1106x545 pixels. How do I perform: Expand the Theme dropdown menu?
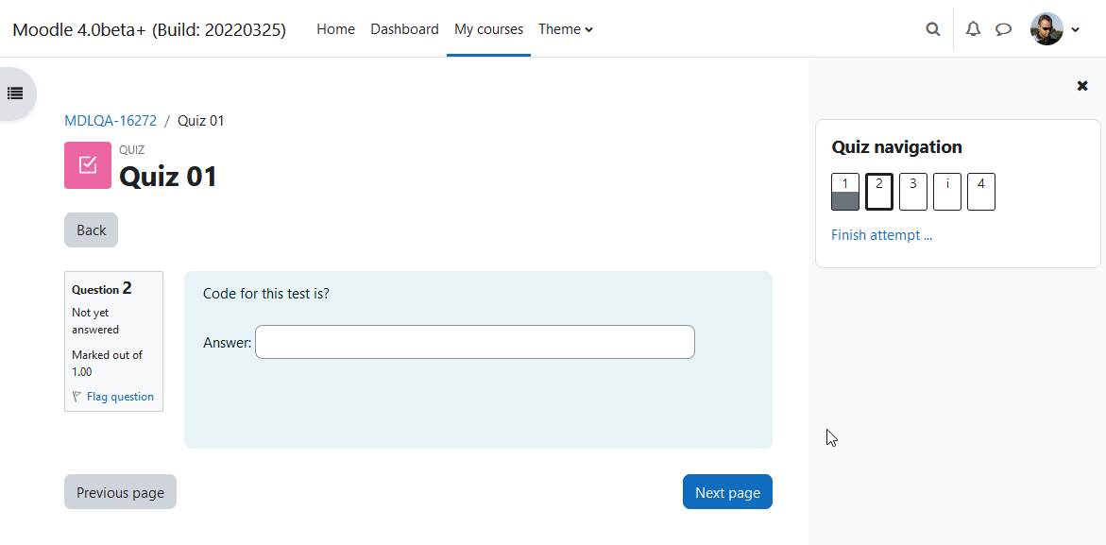point(566,29)
